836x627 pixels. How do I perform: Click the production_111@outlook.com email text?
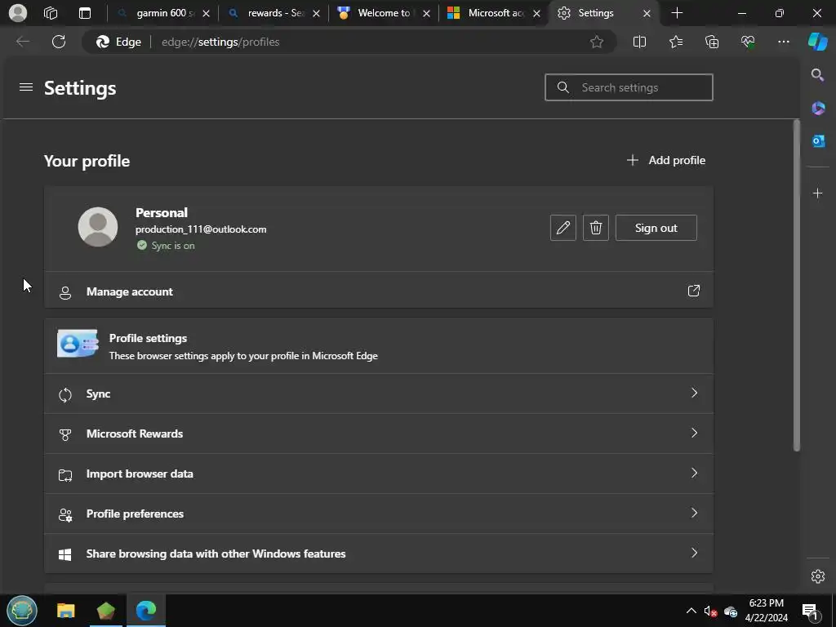coord(201,229)
